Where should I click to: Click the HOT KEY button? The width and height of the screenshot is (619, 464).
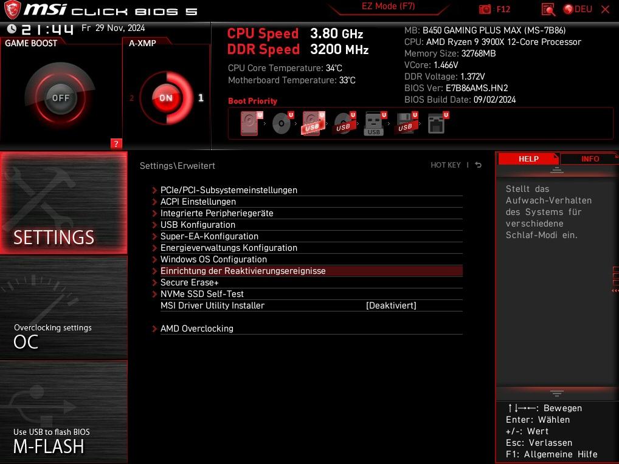pos(445,165)
